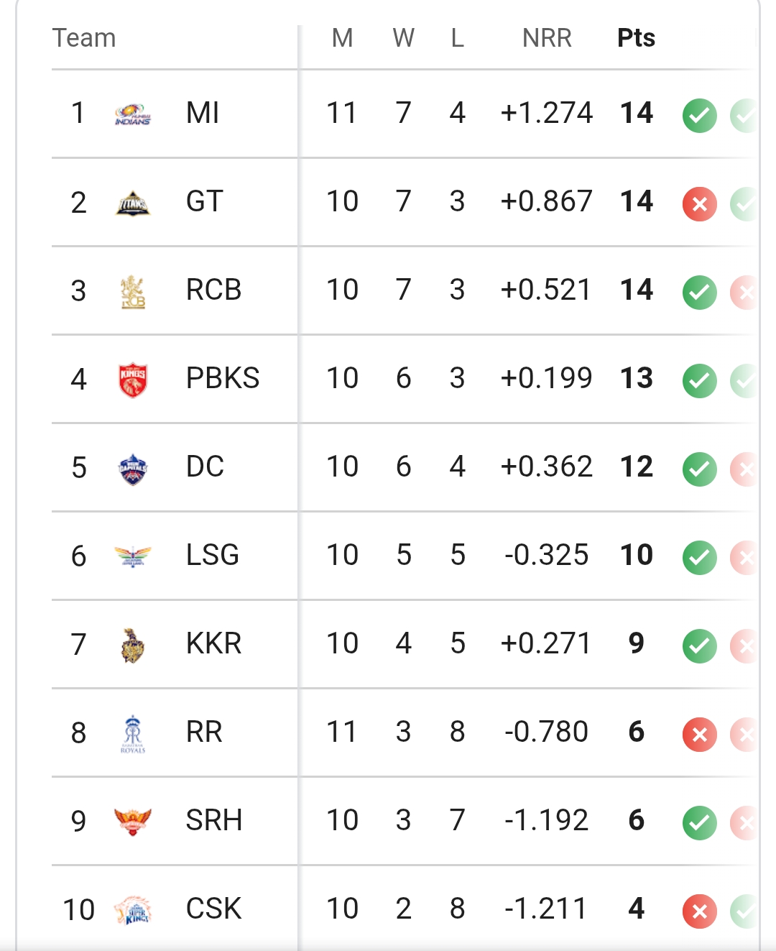The height and width of the screenshot is (951, 776).
Task: Select the Punjab Kings logo
Action: pos(133,380)
